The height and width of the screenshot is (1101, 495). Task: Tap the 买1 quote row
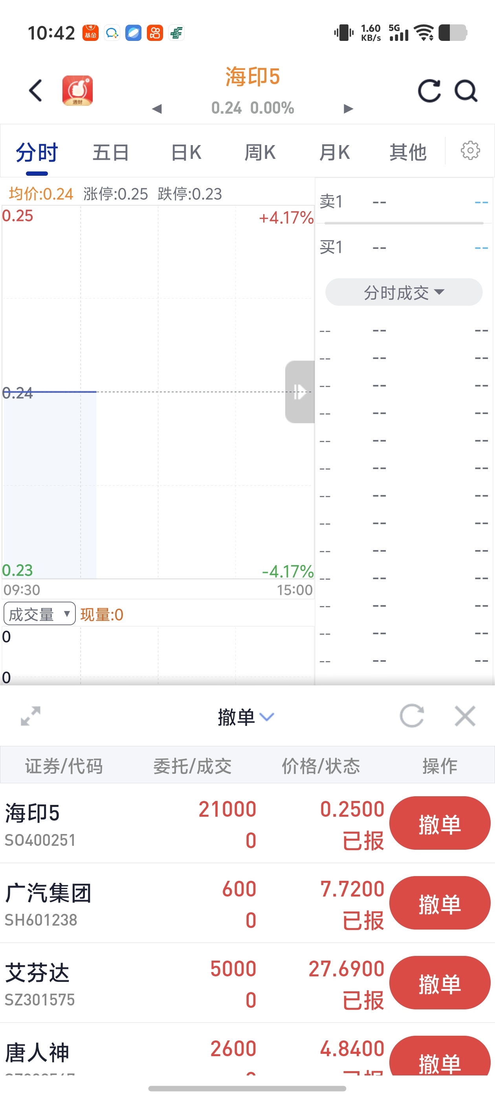point(404,247)
